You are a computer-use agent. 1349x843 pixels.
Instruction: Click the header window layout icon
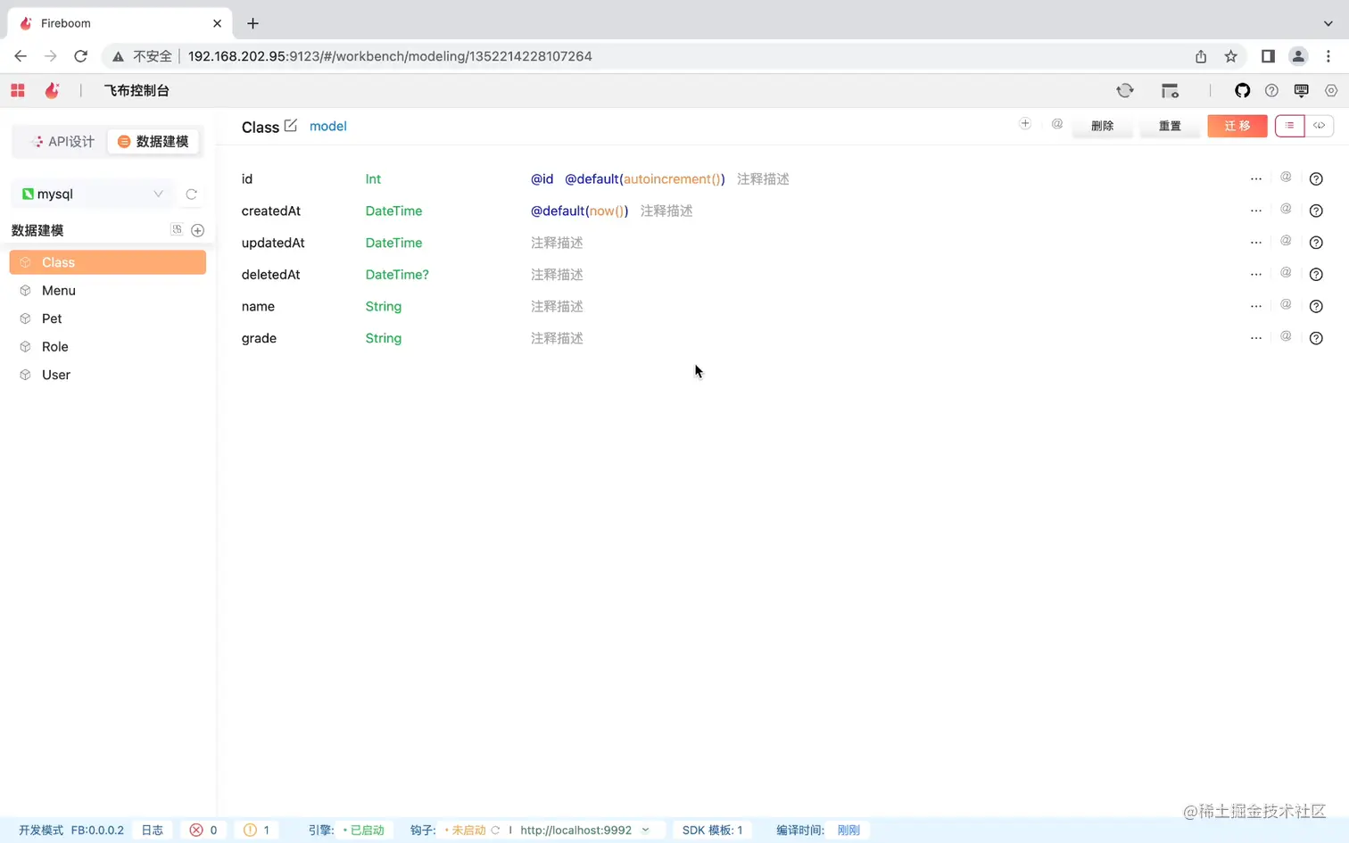coord(1170,90)
